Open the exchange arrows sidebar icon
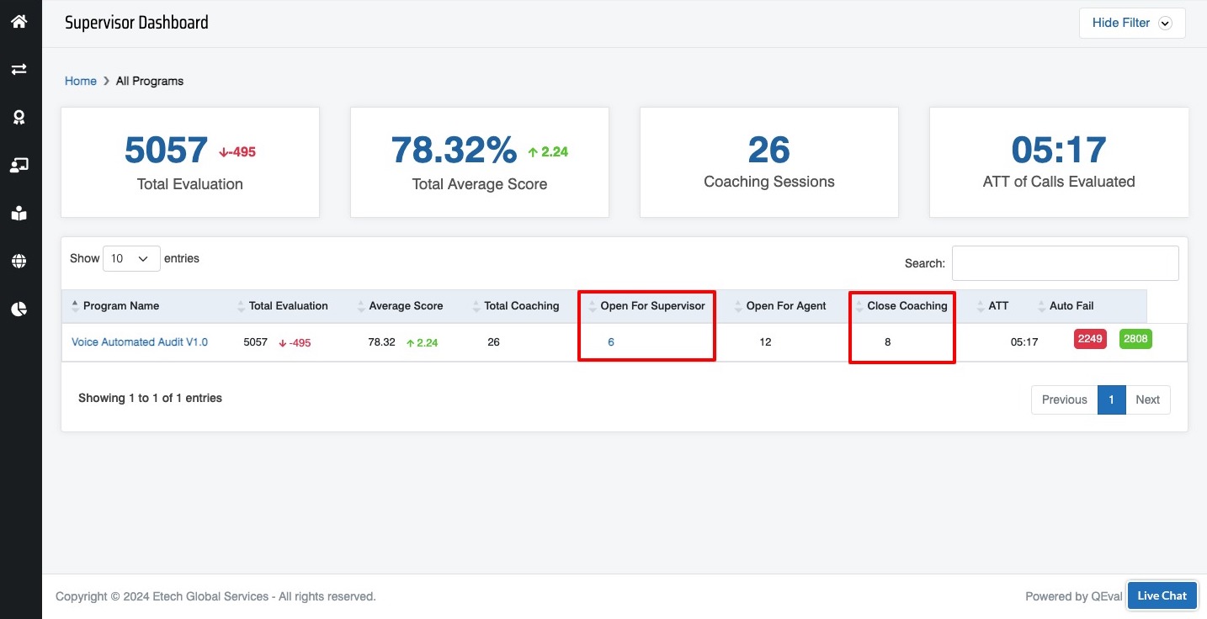Viewport: 1207px width, 619px height. pos(19,69)
